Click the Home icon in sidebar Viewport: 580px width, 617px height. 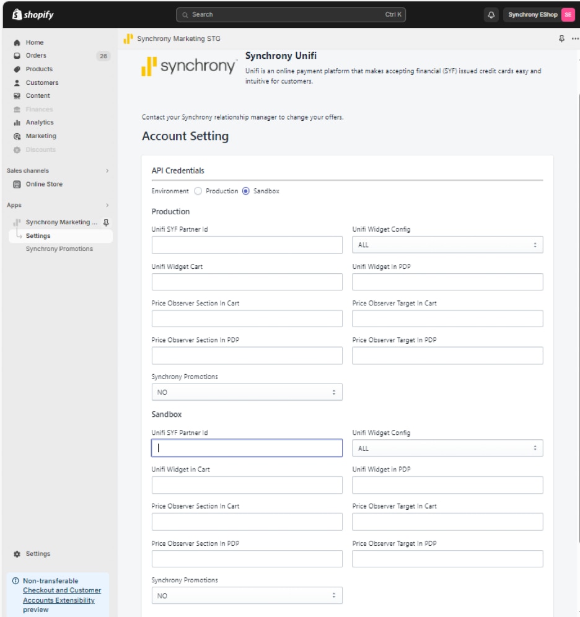coord(17,43)
